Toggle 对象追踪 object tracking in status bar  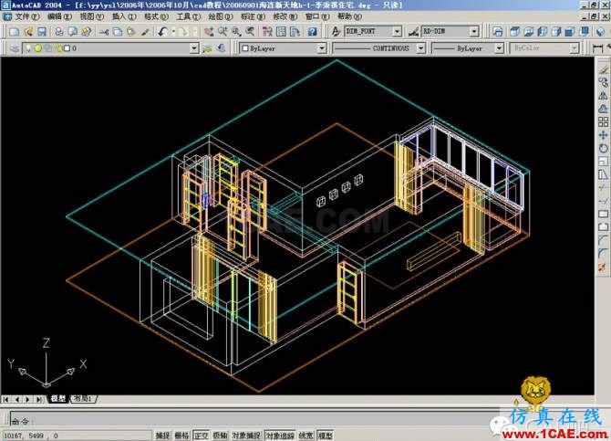pos(280,436)
